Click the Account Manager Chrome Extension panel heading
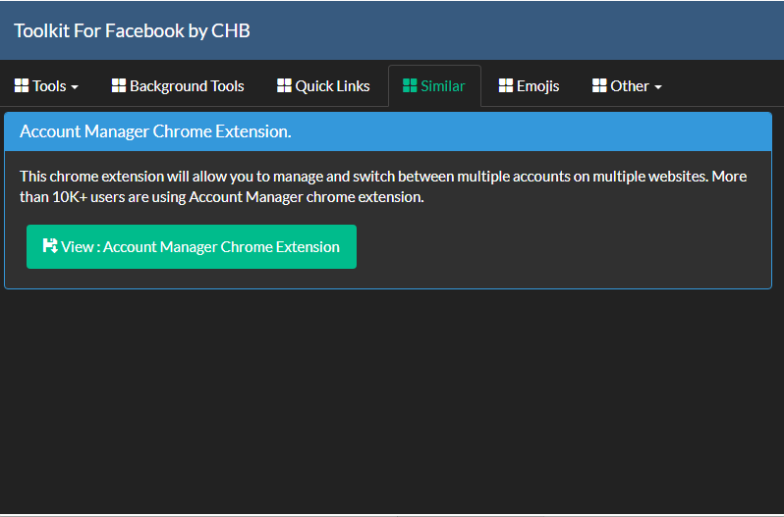This screenshot has width=784, height=517. click(x=155, y=131)
